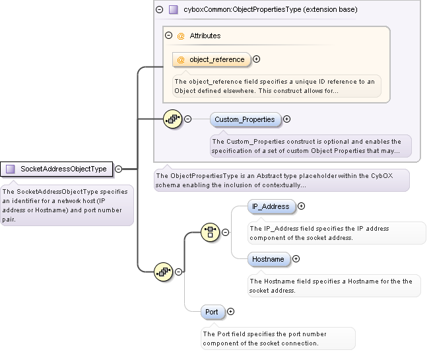Select the Custom_Properties element node

[x=246, y=119]
